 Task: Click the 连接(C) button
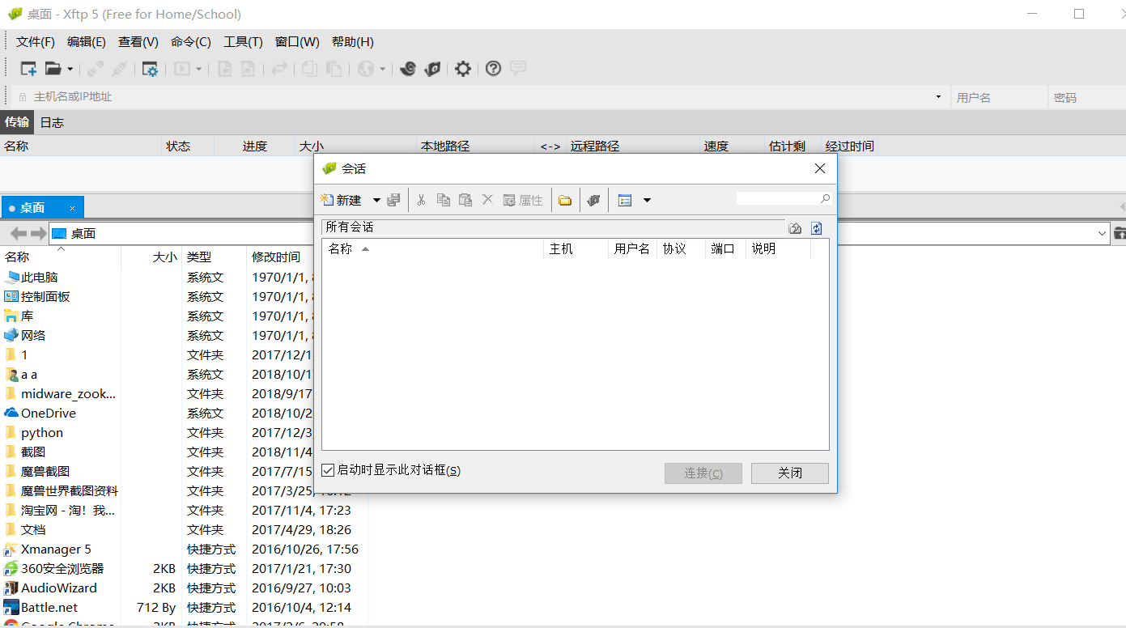[x=703, y=473]
